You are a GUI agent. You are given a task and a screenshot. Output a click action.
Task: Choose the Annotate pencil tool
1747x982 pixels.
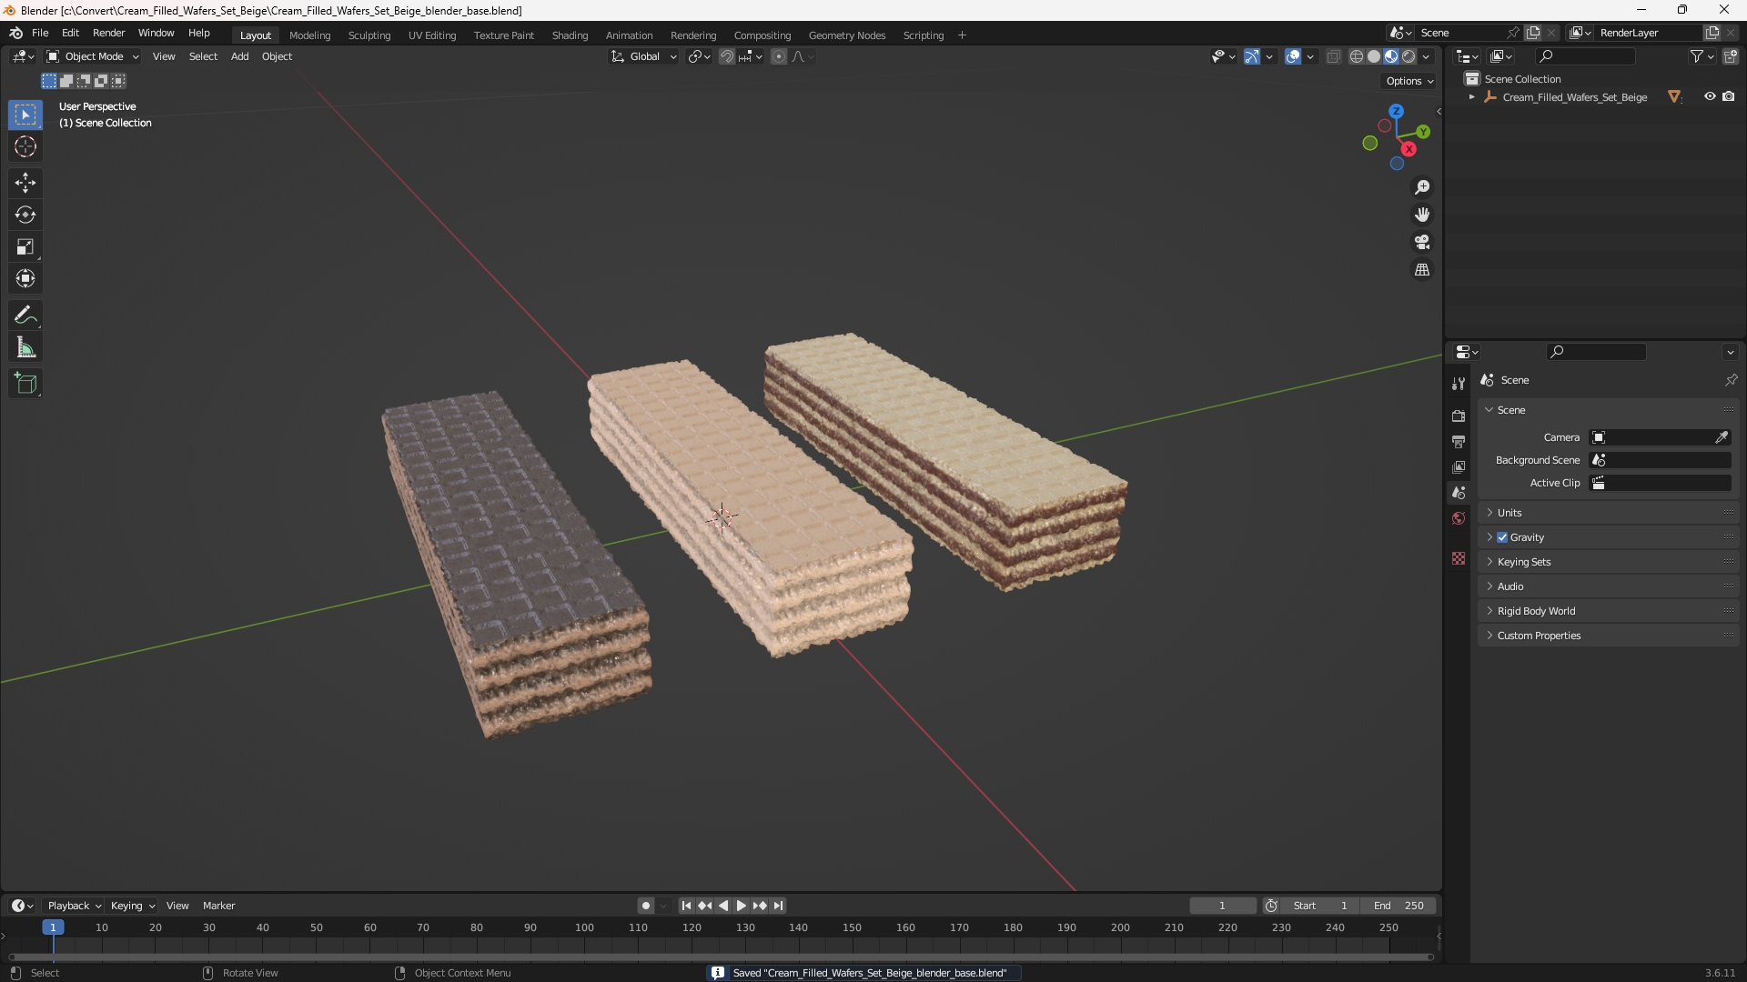tap(25, 316)
